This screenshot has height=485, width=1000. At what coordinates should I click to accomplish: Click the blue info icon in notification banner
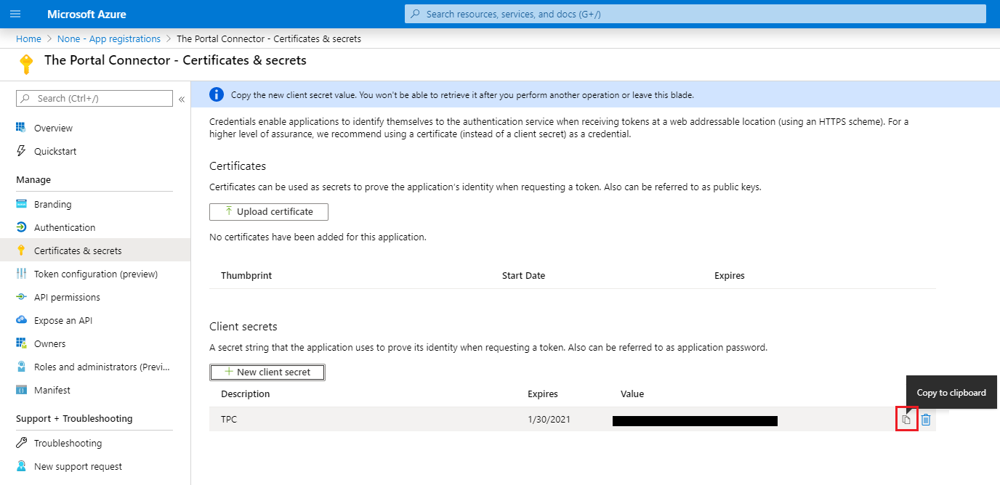click(217, 94)
